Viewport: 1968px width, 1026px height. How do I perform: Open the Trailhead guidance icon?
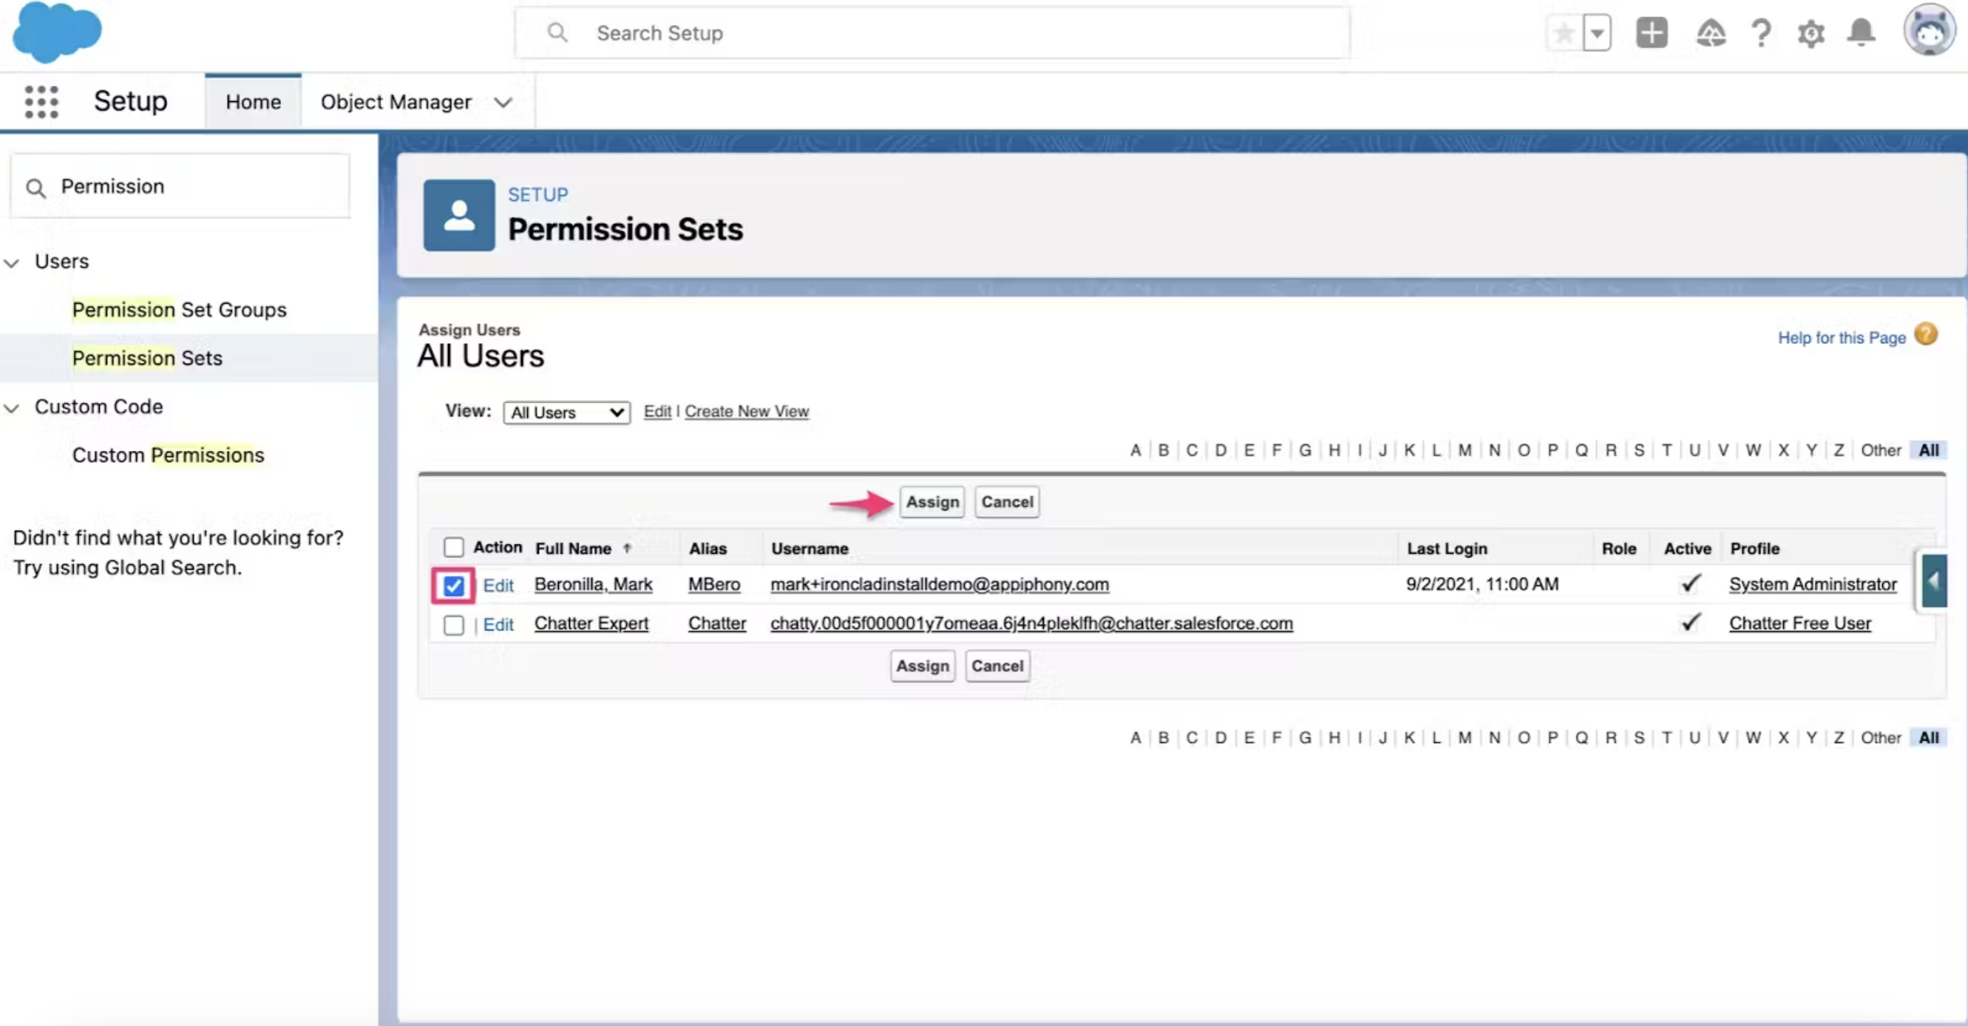coord(1711,33)
